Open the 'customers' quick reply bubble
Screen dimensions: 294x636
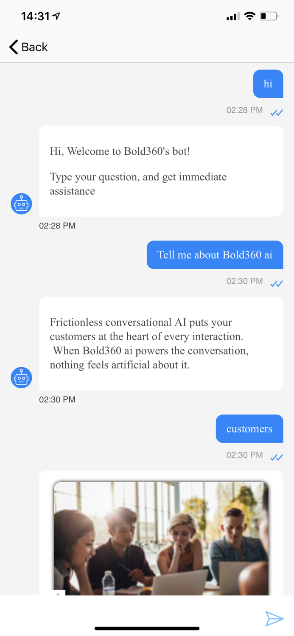pyautogui.click(x=249, y=429)
